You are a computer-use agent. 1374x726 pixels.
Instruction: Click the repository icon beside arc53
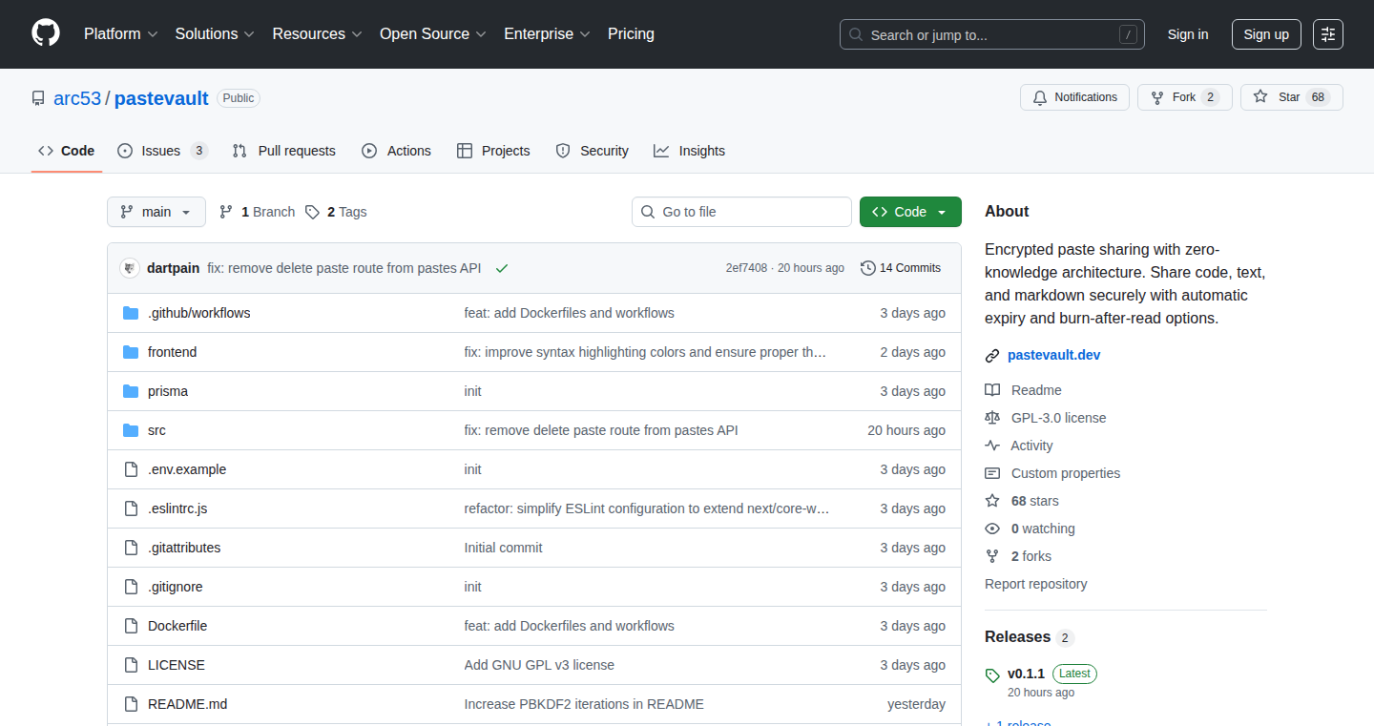(38, 98)
